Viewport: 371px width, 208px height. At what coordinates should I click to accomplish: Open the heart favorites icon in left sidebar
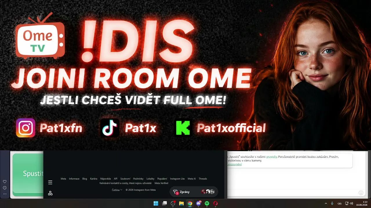coord(5,181)
